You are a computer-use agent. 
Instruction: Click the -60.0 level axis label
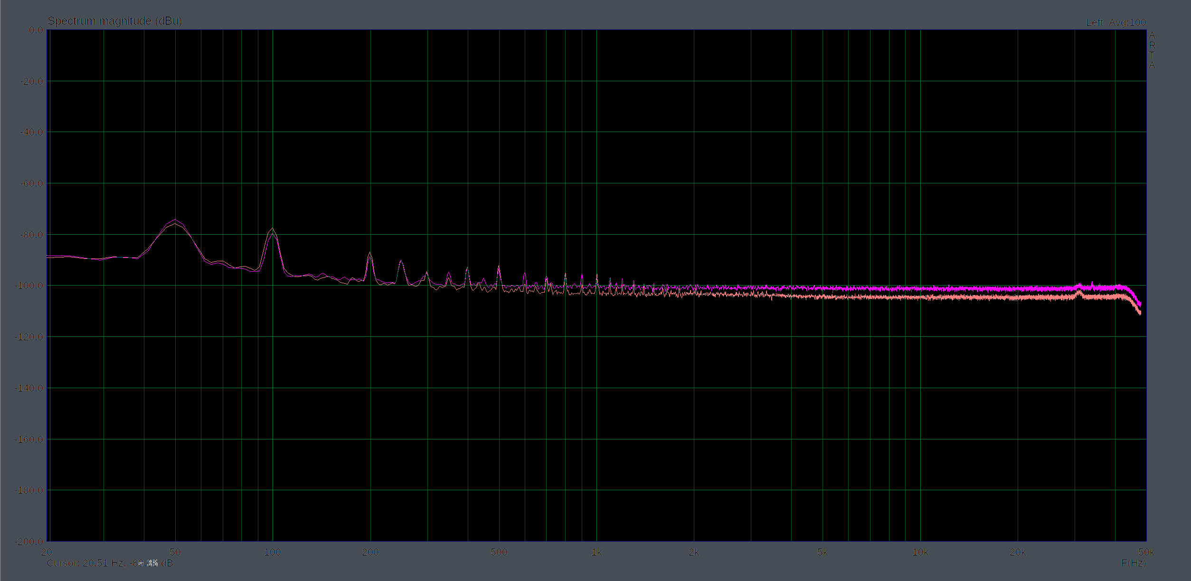pos(31,183)
